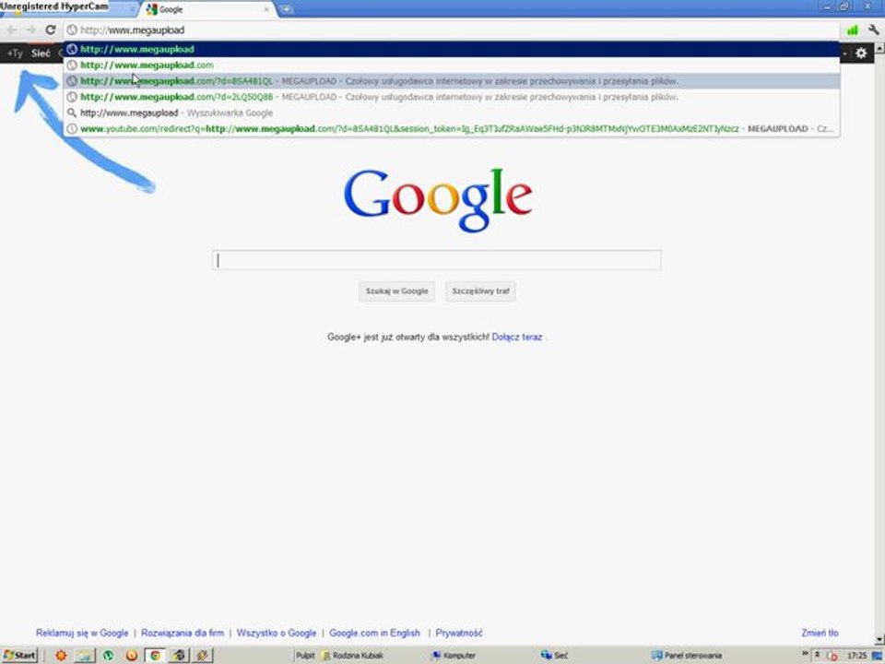Select suggestion megaupload.com/?d=2LQS0Q8B
Viewport: 885px width, 664px height.
tap(452, 97)
